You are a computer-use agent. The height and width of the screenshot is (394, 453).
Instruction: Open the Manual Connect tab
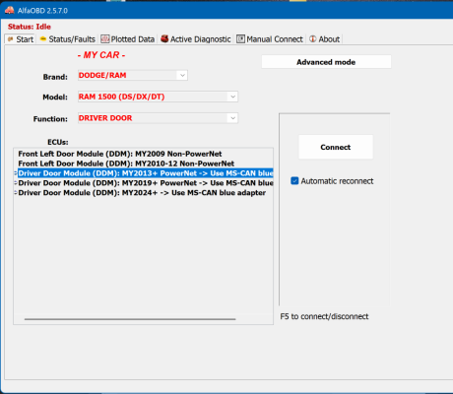click(x=270, y=39)
